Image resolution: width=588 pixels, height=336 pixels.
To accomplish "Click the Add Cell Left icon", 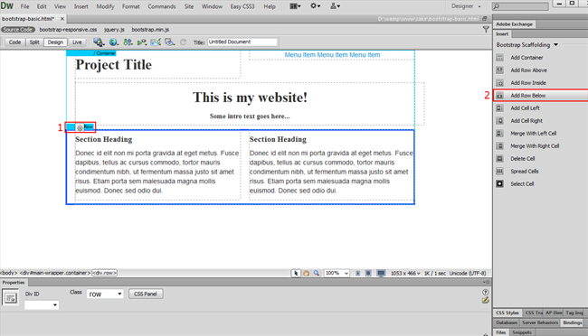I will coord(499,108).
